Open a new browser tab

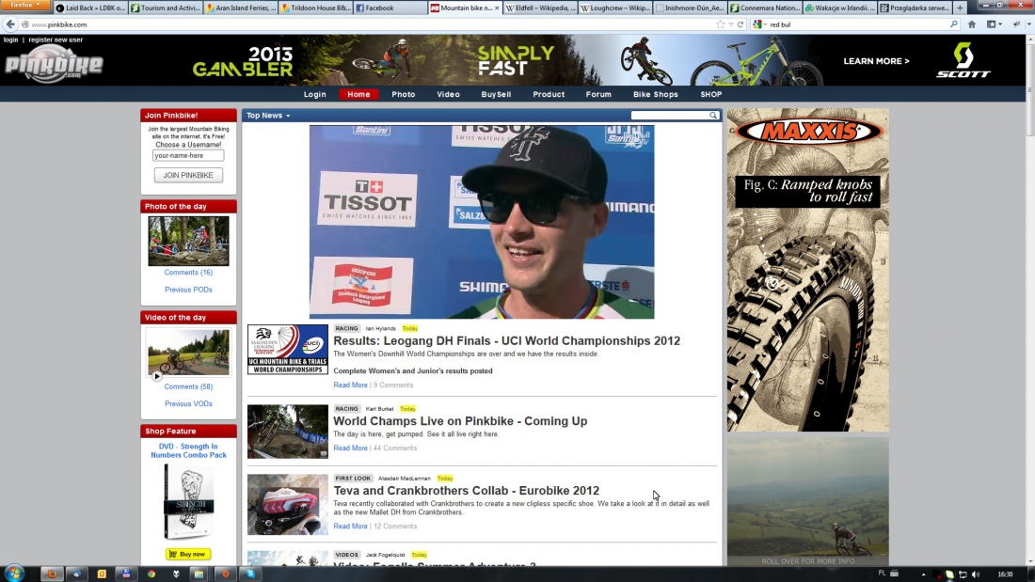pos(960,8)
